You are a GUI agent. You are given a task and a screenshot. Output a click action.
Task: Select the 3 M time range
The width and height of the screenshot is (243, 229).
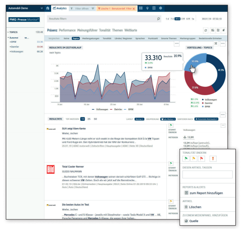pos(183,19)
